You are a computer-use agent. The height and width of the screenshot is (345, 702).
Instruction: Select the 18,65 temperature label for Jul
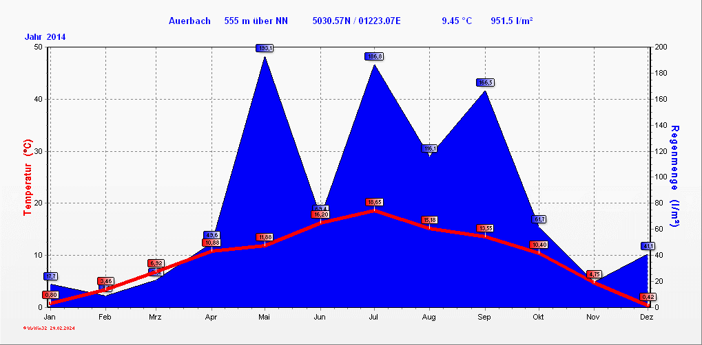click(374, 202)
